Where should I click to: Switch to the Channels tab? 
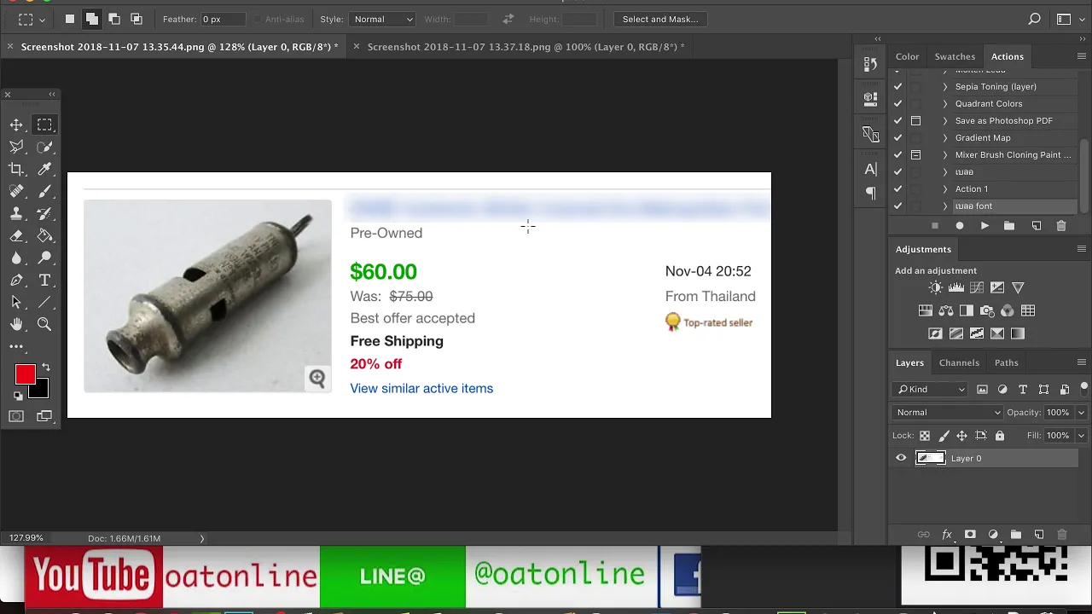[x=959, y=362]
